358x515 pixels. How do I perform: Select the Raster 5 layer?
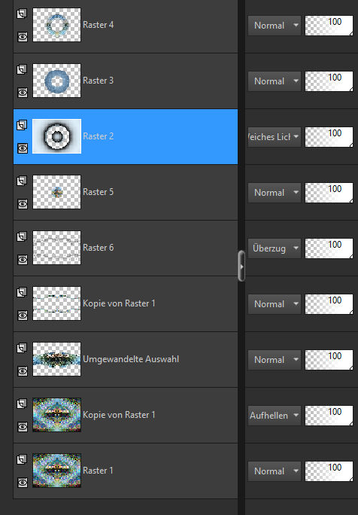(126, 193)
